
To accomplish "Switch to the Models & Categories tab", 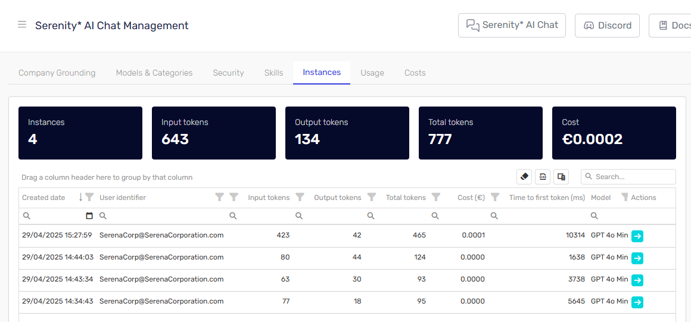I will pos(154,73).
